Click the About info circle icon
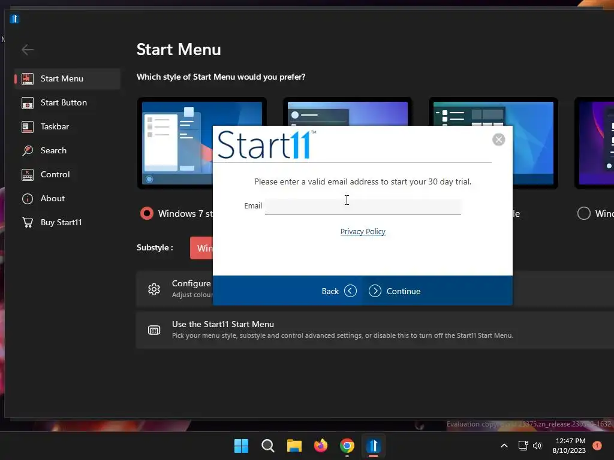Viewport: 614px width, 460px height. pyautogui.click(x=28, y=199)
